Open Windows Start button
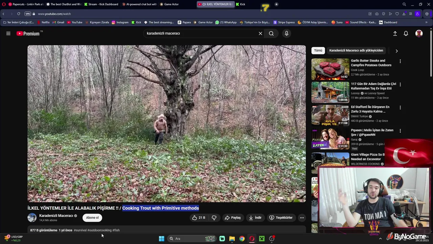 (x=161, y=239)
